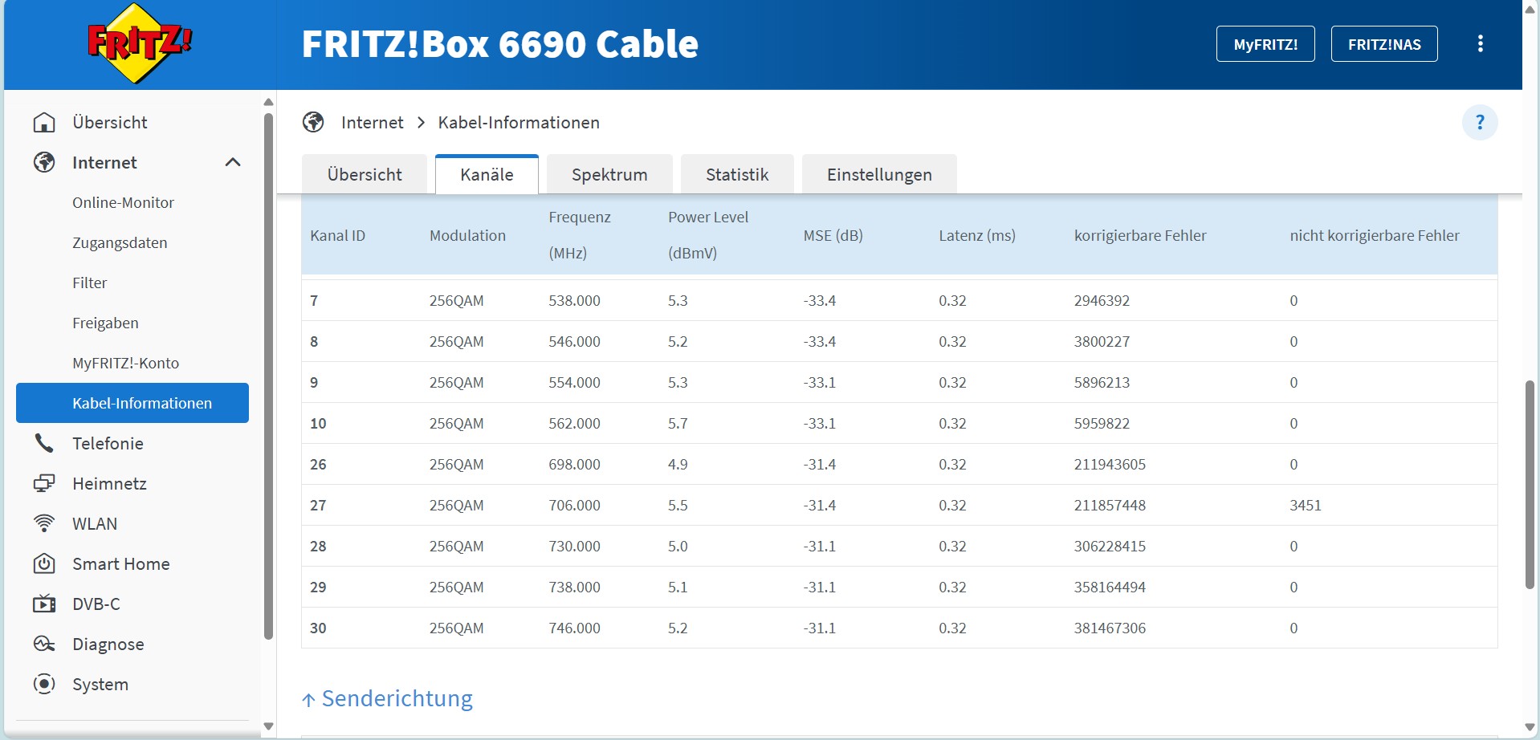Click the FRITZ! logo icon
The image size is (1540, 740).
coord(140,43)
